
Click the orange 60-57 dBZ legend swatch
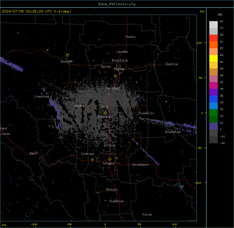pyautogui.click(x=213, y=45)
